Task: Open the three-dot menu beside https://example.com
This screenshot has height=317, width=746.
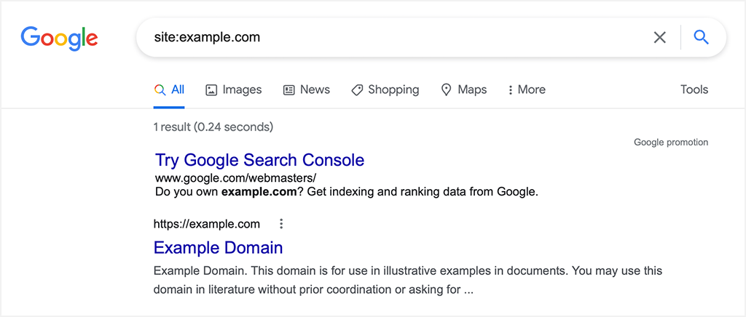Action: (281, 224)
